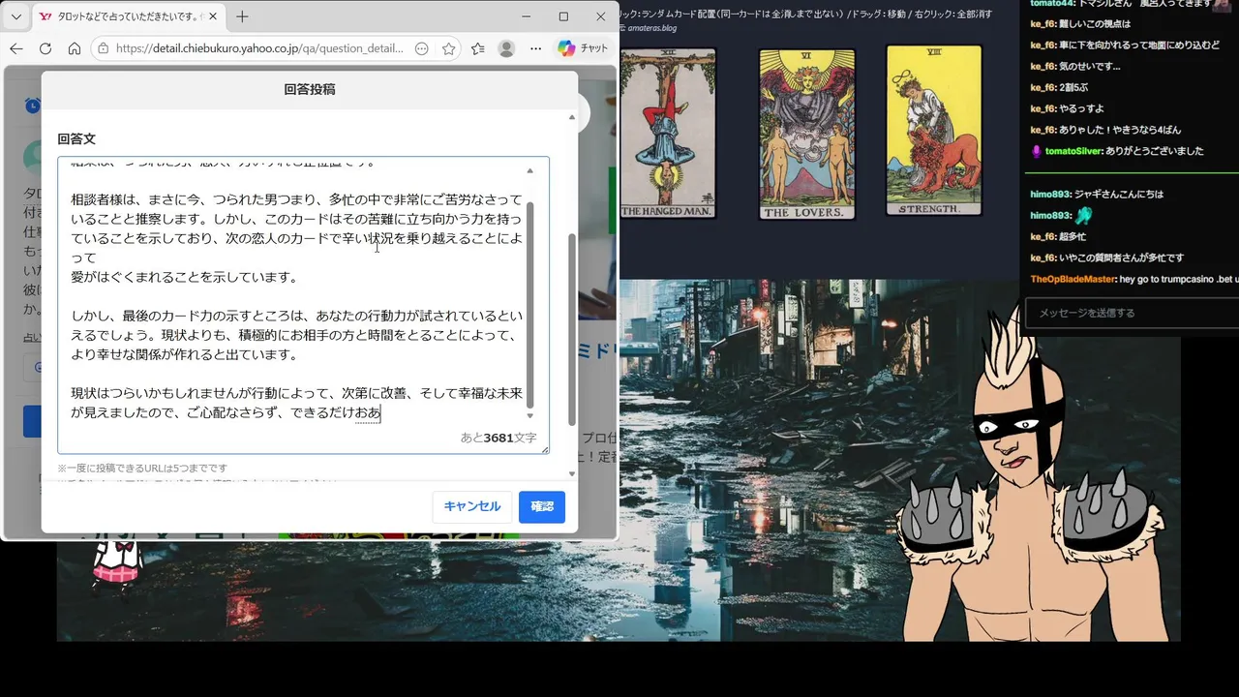Click the メッセージを送信する chat input
This screenshot has height=697, width=1239.
click(1133, 313)
